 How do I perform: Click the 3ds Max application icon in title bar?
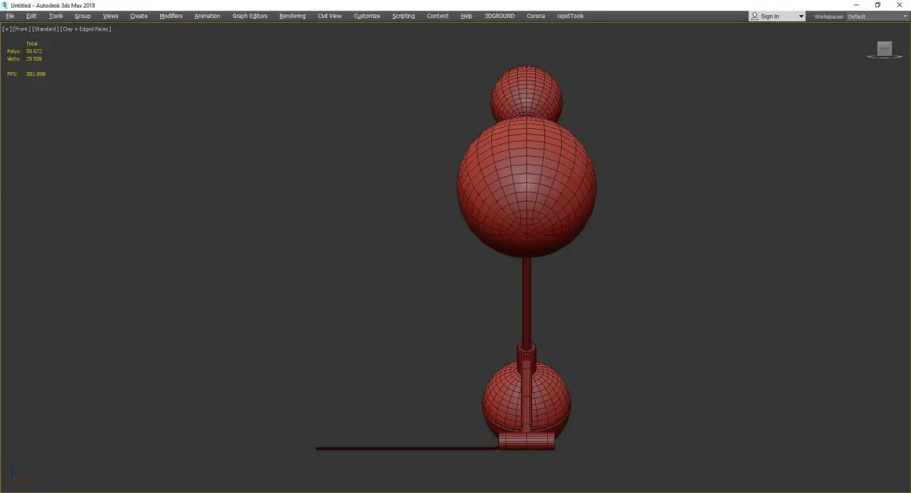tap(5, 5)
